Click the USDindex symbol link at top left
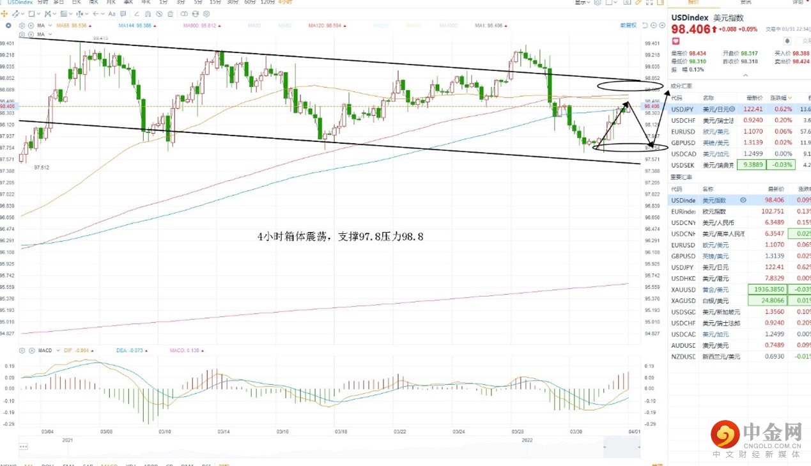 click(x=20, y=3)
